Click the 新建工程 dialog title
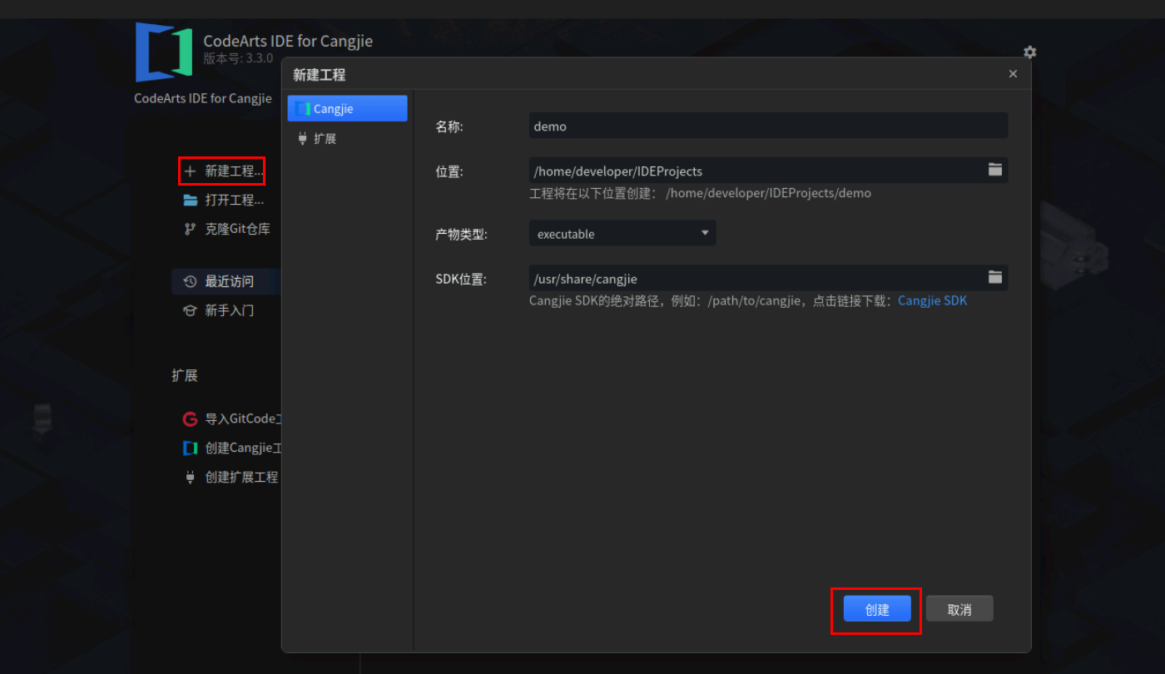 pyautogui.click(x=319, y=74)
